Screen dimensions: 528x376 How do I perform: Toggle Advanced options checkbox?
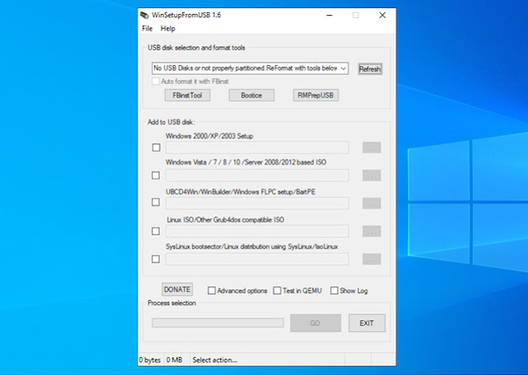[211, 290]
